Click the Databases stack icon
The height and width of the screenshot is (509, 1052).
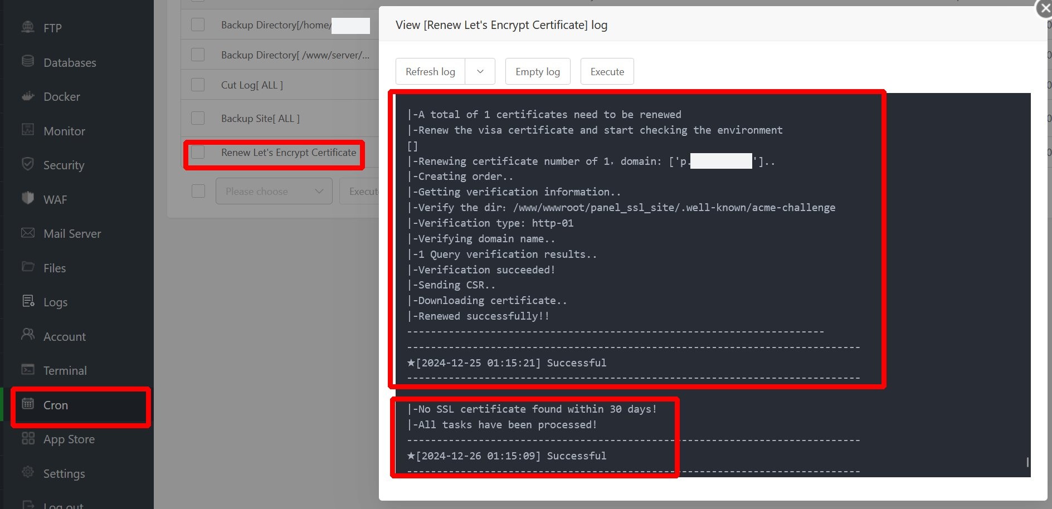pyautogui.click(x=28, y=61)
